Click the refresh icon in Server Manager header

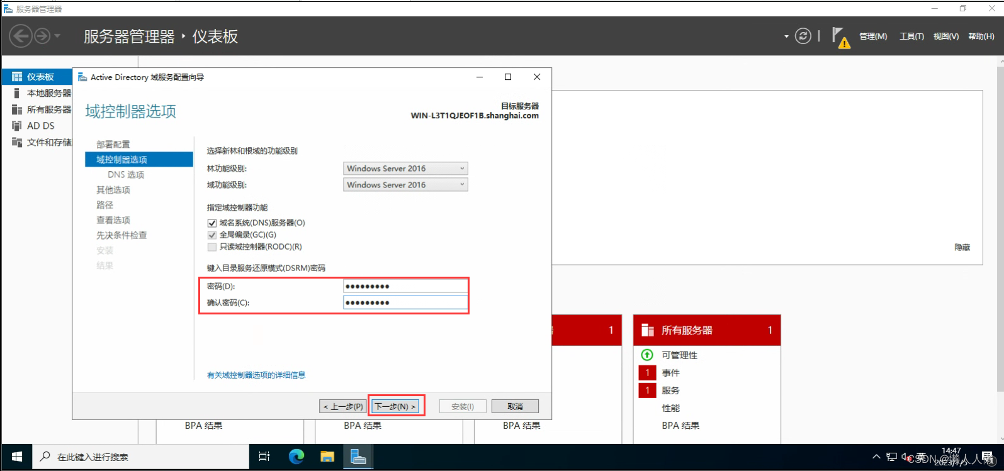point(803,36)
